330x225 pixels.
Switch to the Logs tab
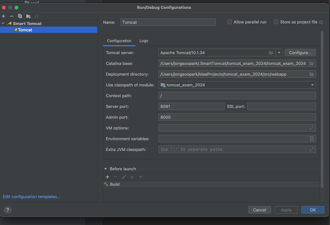pos(144,41)
